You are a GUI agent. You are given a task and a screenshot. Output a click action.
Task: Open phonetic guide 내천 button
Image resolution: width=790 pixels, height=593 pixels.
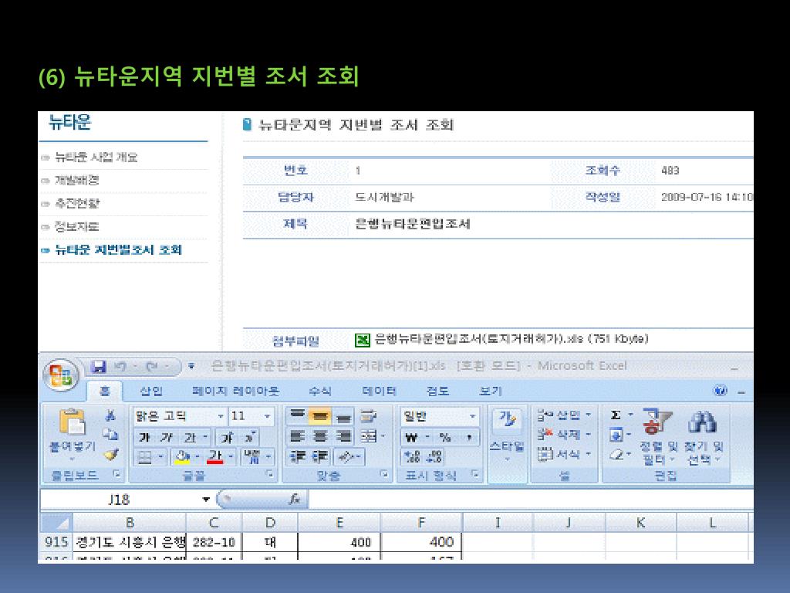tap(252, 457)
